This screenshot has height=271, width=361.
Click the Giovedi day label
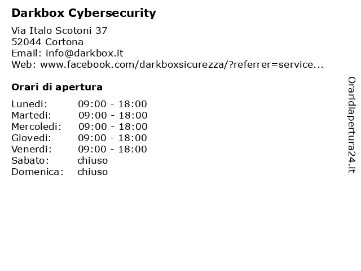click(32, 138)
